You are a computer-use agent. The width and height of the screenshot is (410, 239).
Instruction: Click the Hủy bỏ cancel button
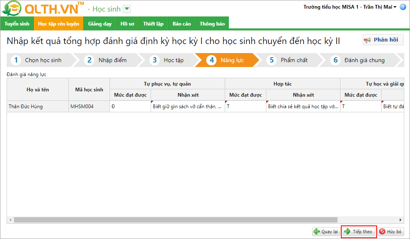pyautogui.click(x=391, y=232)
